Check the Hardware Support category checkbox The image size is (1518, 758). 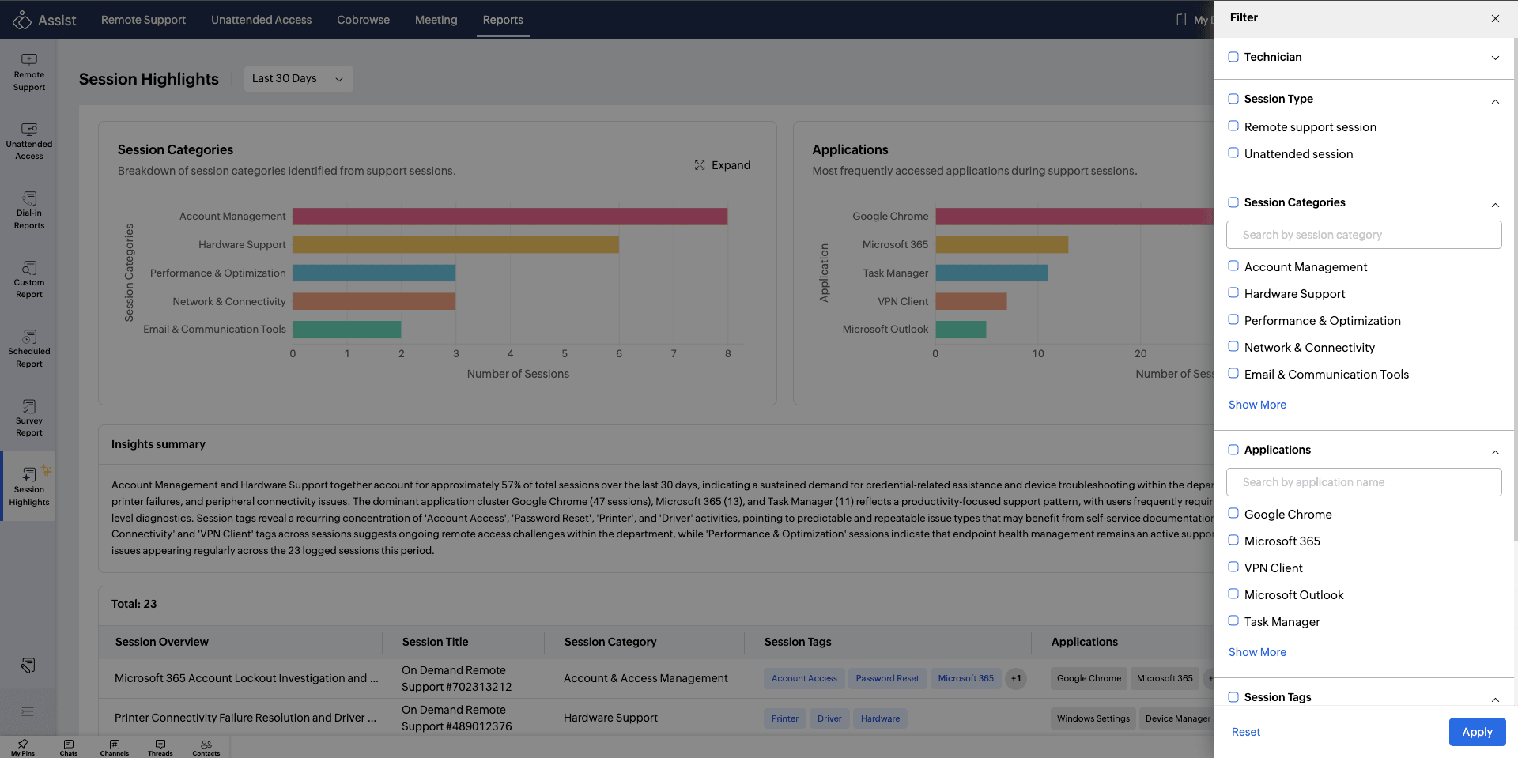point(1233,293)
